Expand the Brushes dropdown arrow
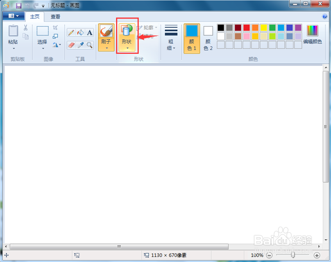Image resolution: width=331 pixels, height=262 pixels. tap(107, 48)
